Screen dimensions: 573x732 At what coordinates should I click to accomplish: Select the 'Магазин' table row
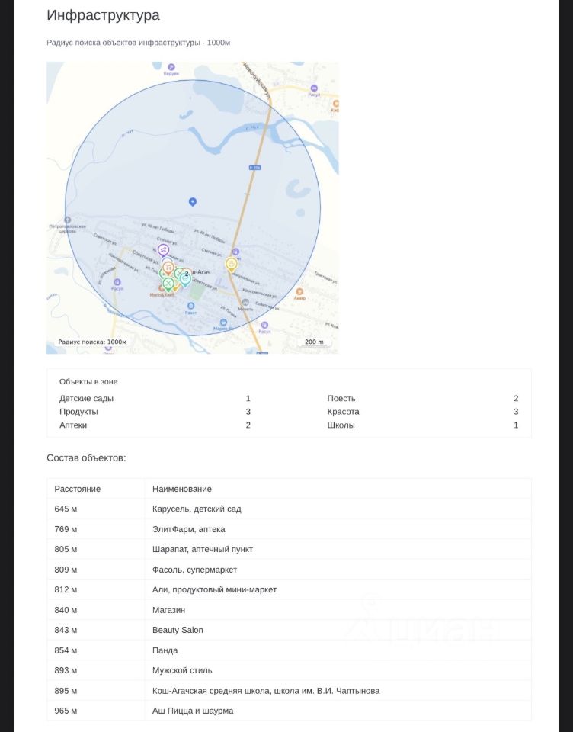tap(289, 610)
